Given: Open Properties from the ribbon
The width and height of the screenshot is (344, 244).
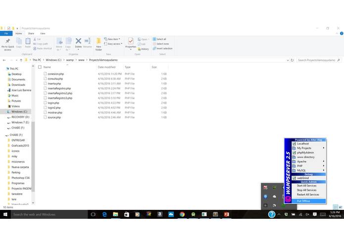Looking at the screenshot, I should (x=131, y=43).
